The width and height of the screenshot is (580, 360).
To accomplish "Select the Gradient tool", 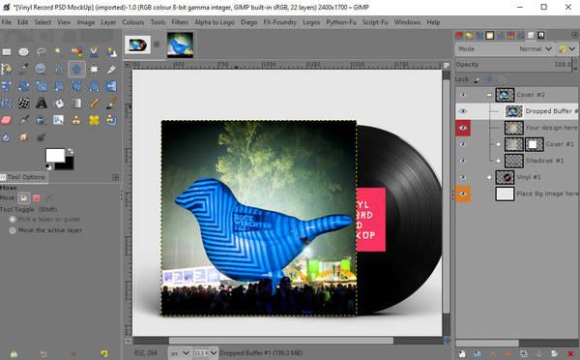I will (x=76, y=103).
